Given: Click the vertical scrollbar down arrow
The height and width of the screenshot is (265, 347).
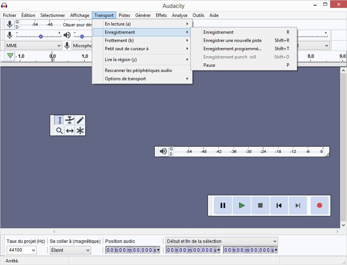Looking at the screenshot, I should click(x=344, y=225).
